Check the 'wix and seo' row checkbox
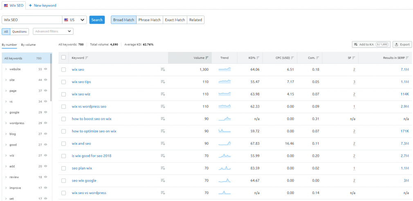Image resolution: width=413 pixels, height=201 pixels. coord(63,144)
